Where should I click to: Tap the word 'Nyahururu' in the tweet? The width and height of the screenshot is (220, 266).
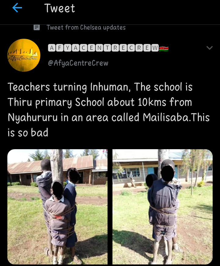33,117
